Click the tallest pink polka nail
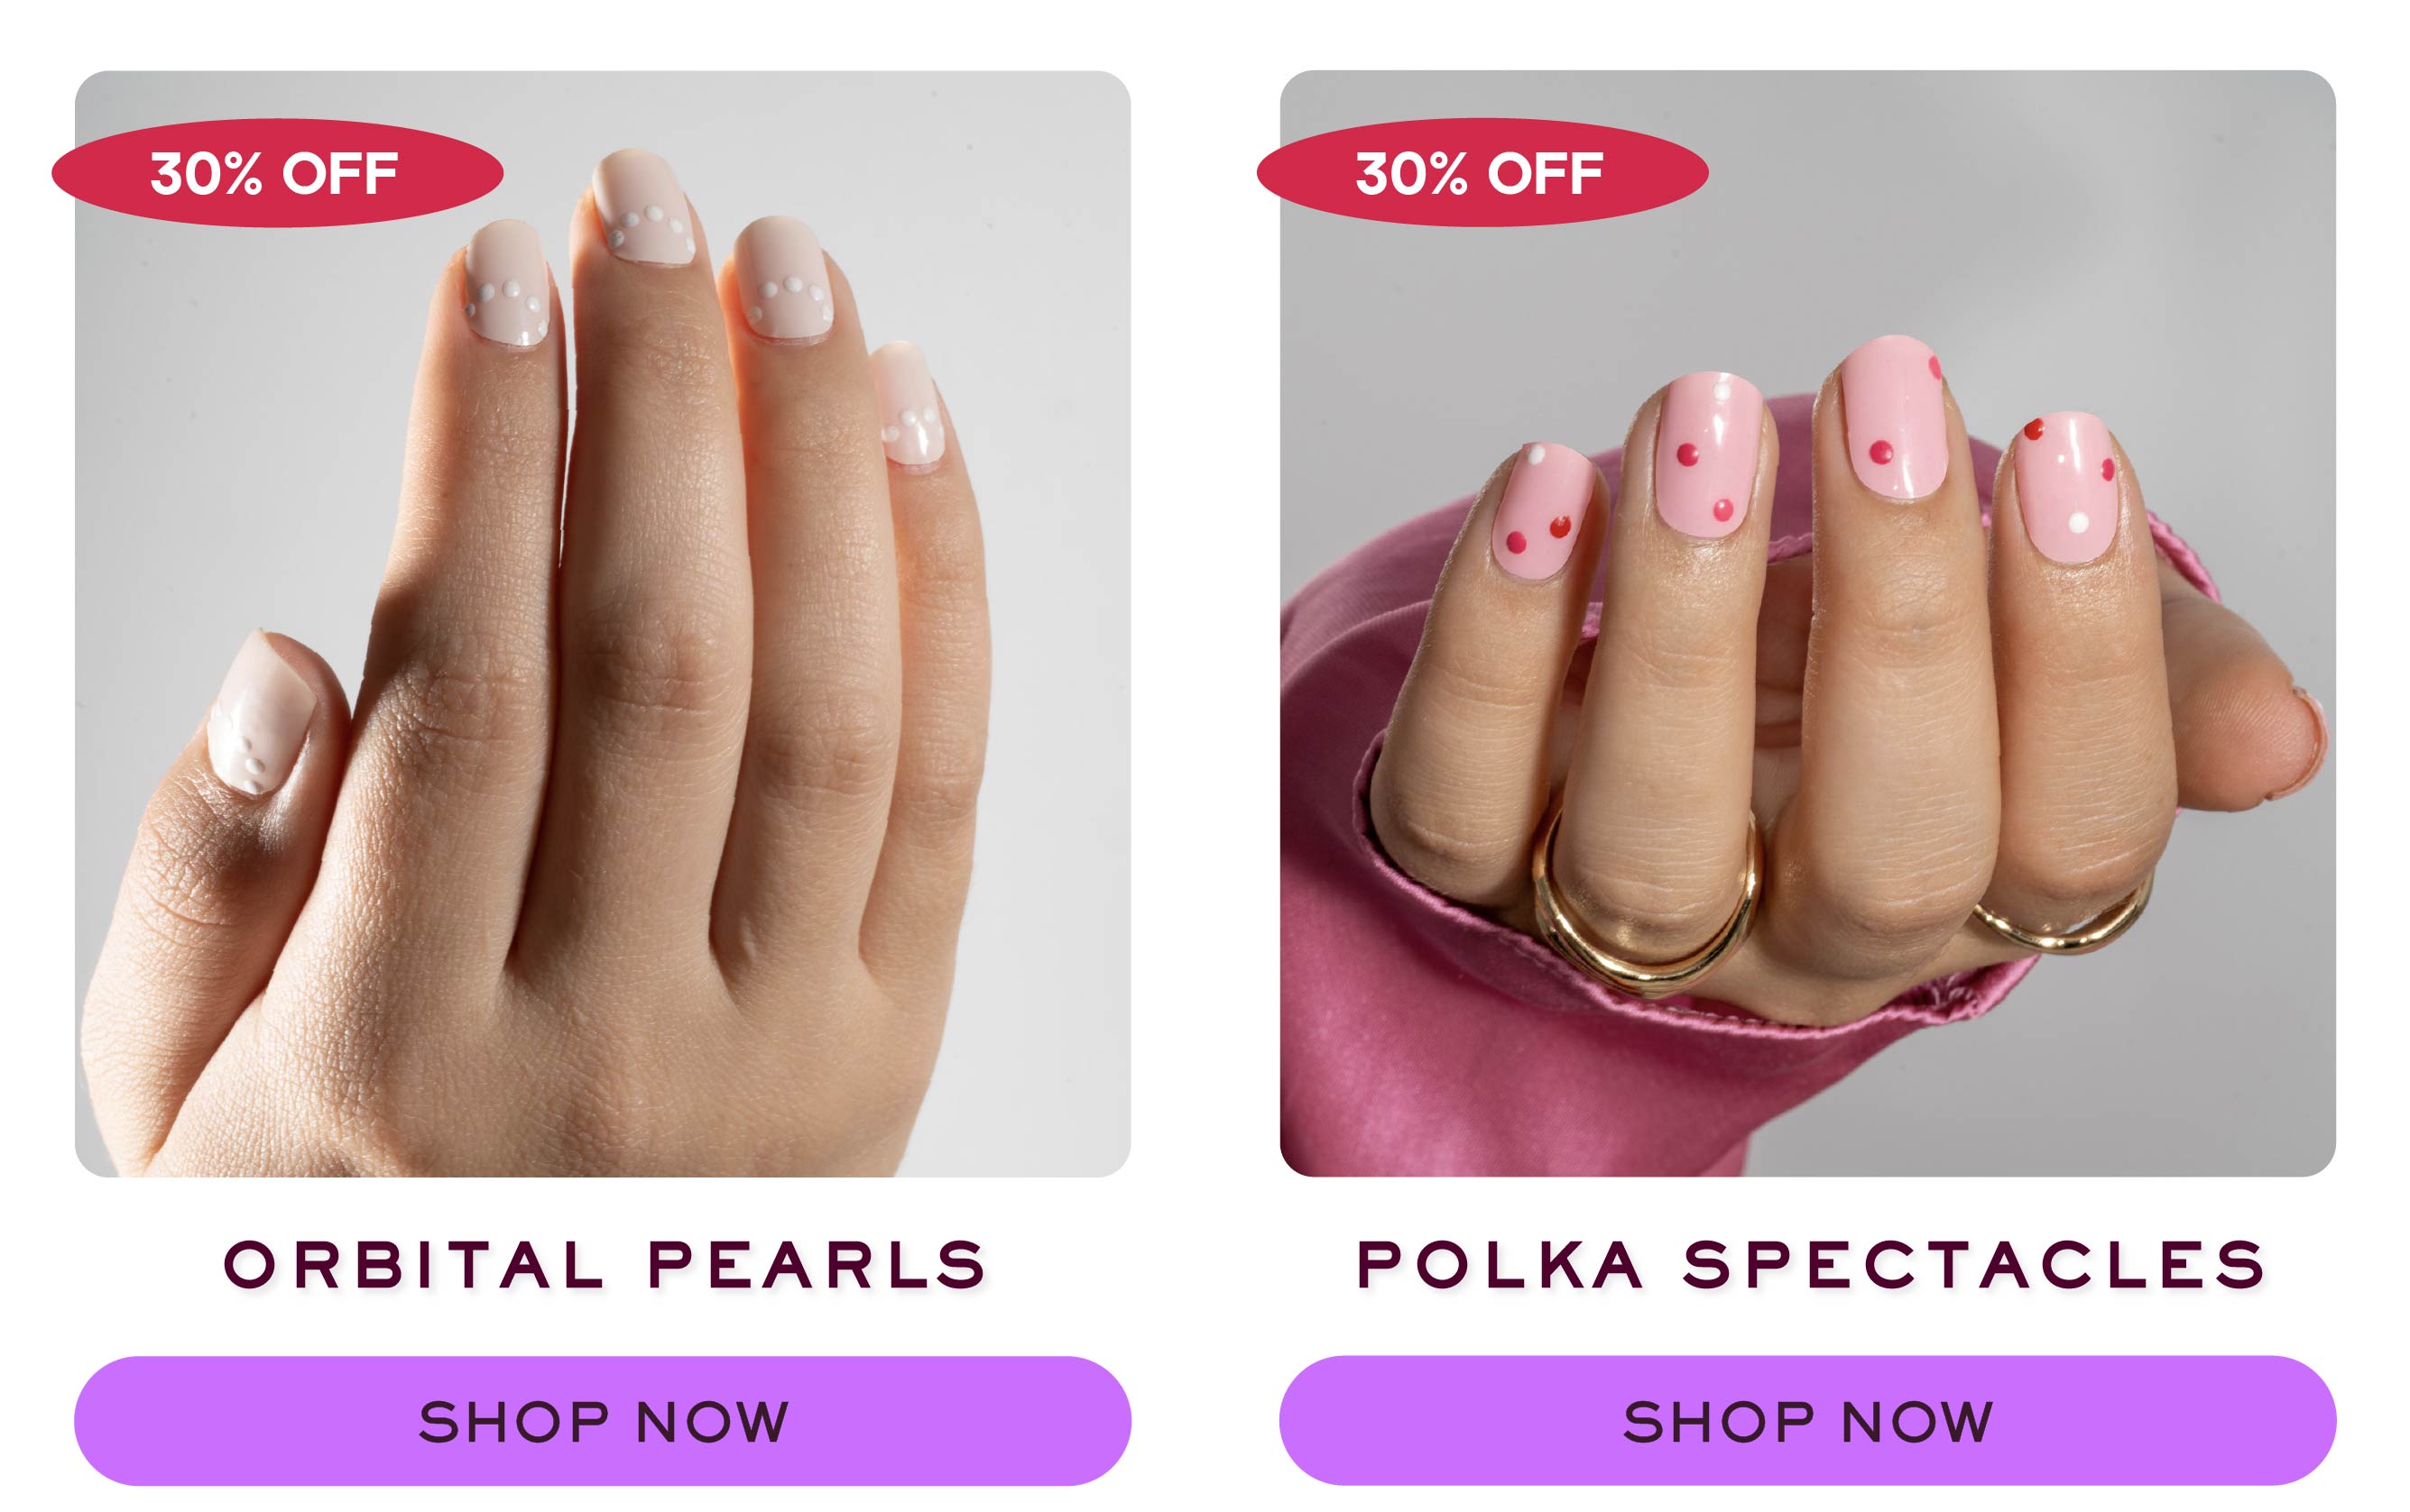Image resolution: width=2410 pixels, height=1512 pixels. click(x=1895, y=416)
